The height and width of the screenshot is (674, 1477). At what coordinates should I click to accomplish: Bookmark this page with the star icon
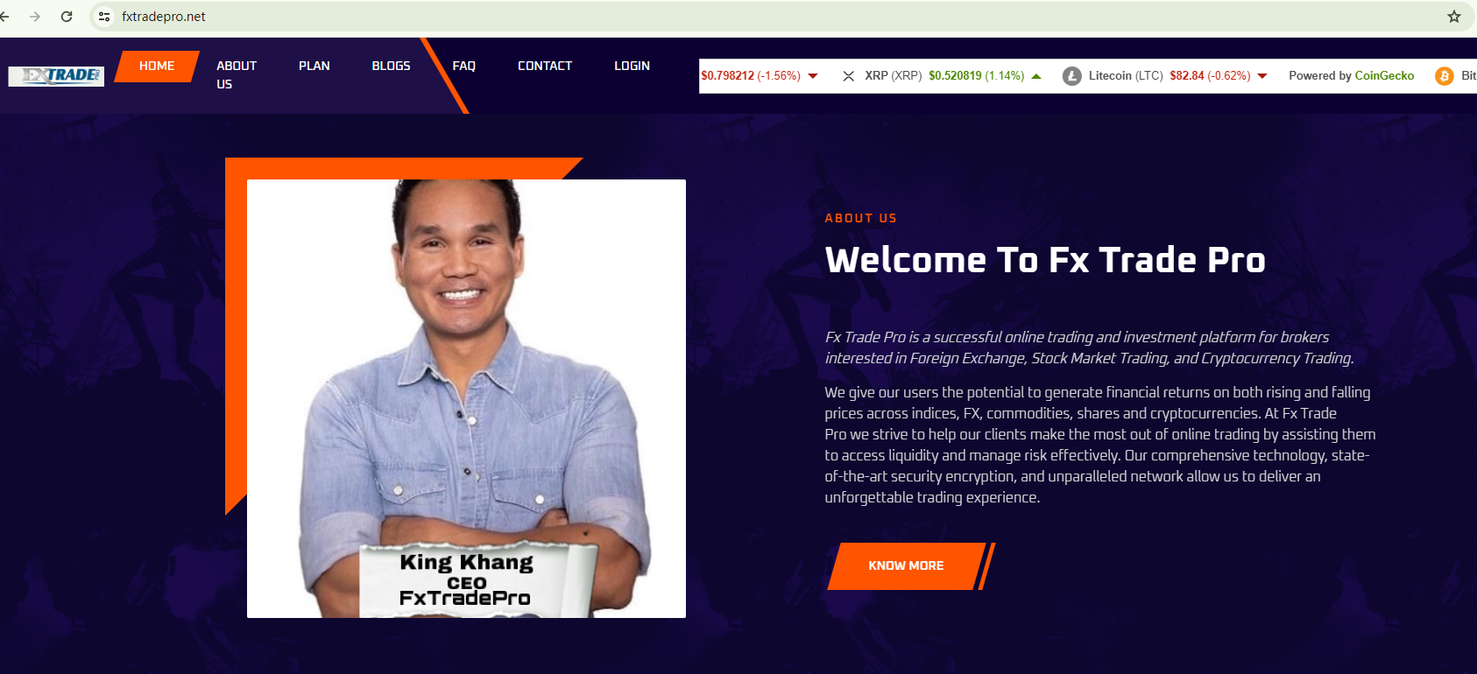(1454, 17)
